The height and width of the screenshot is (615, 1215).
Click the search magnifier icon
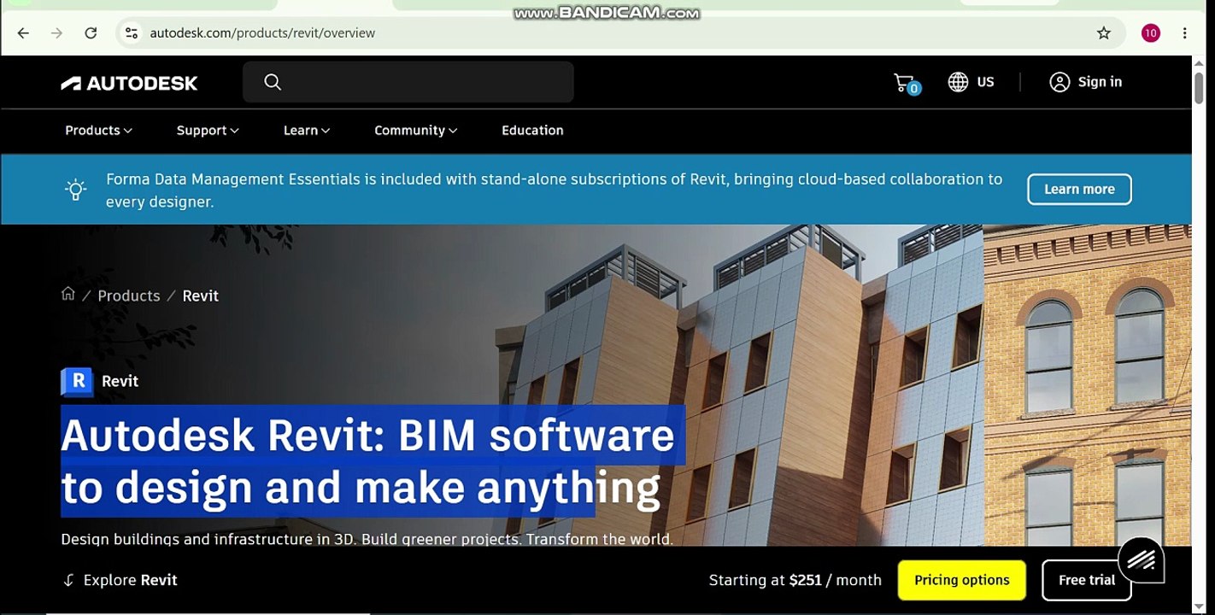click(273, 82)
